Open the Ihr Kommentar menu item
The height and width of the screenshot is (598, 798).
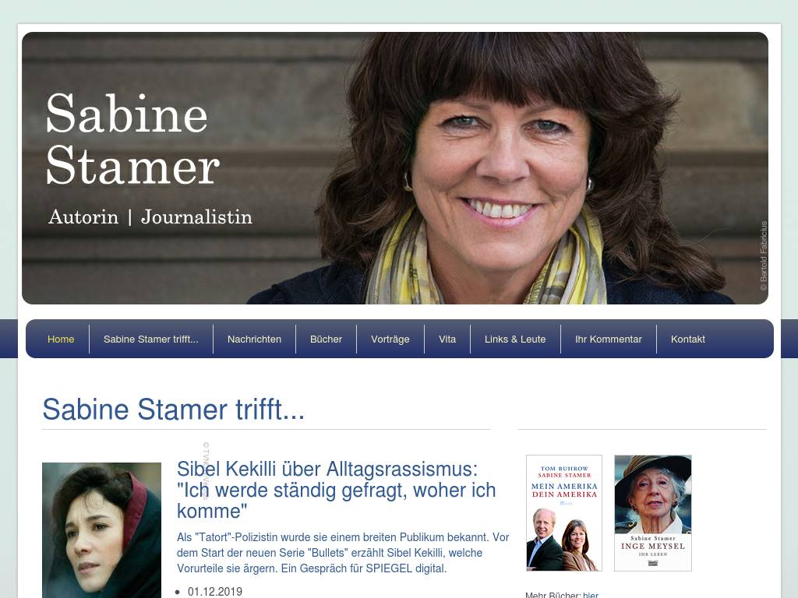pos(609,339)
